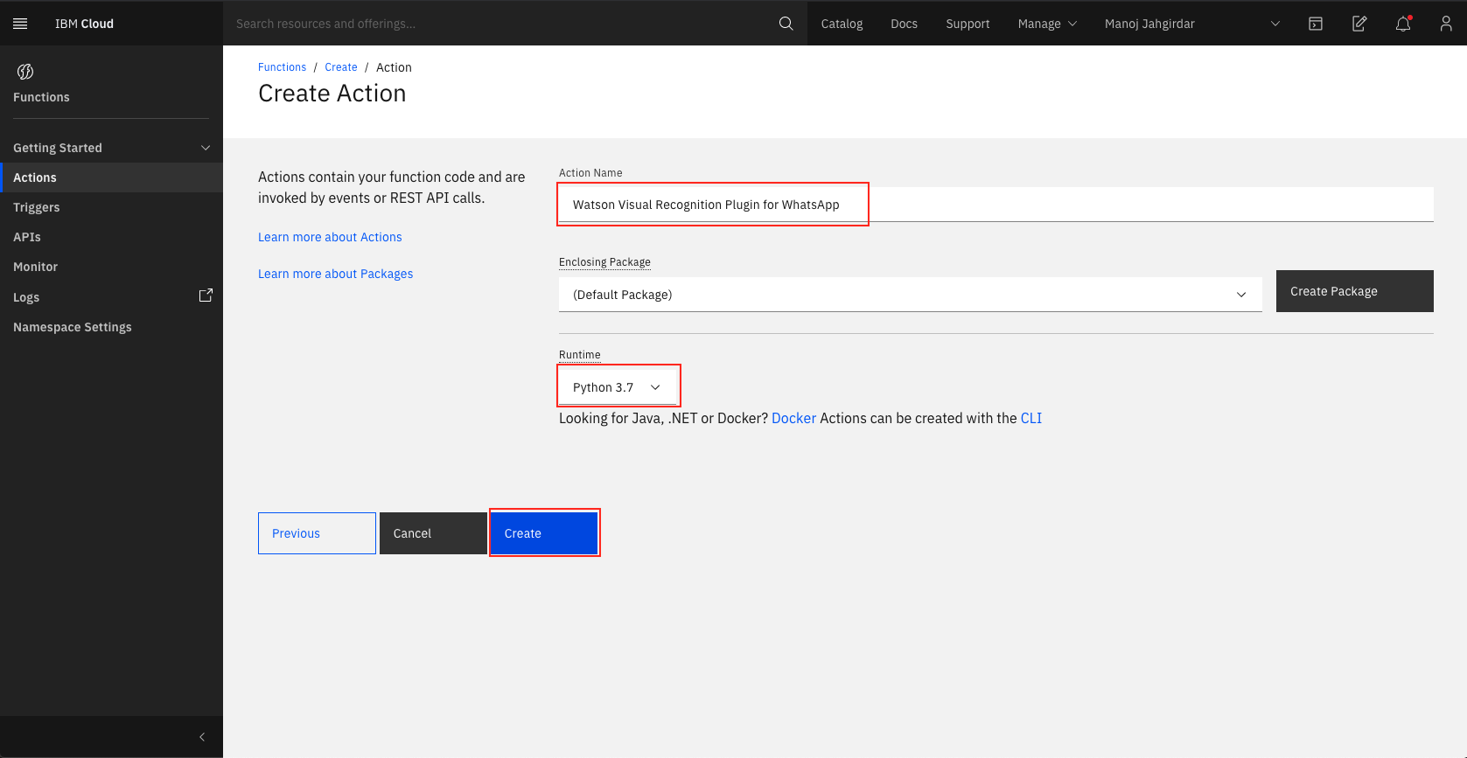1467x758 pixels.
Task: Open the hamburger navigation menu
Action: [20, 24]
